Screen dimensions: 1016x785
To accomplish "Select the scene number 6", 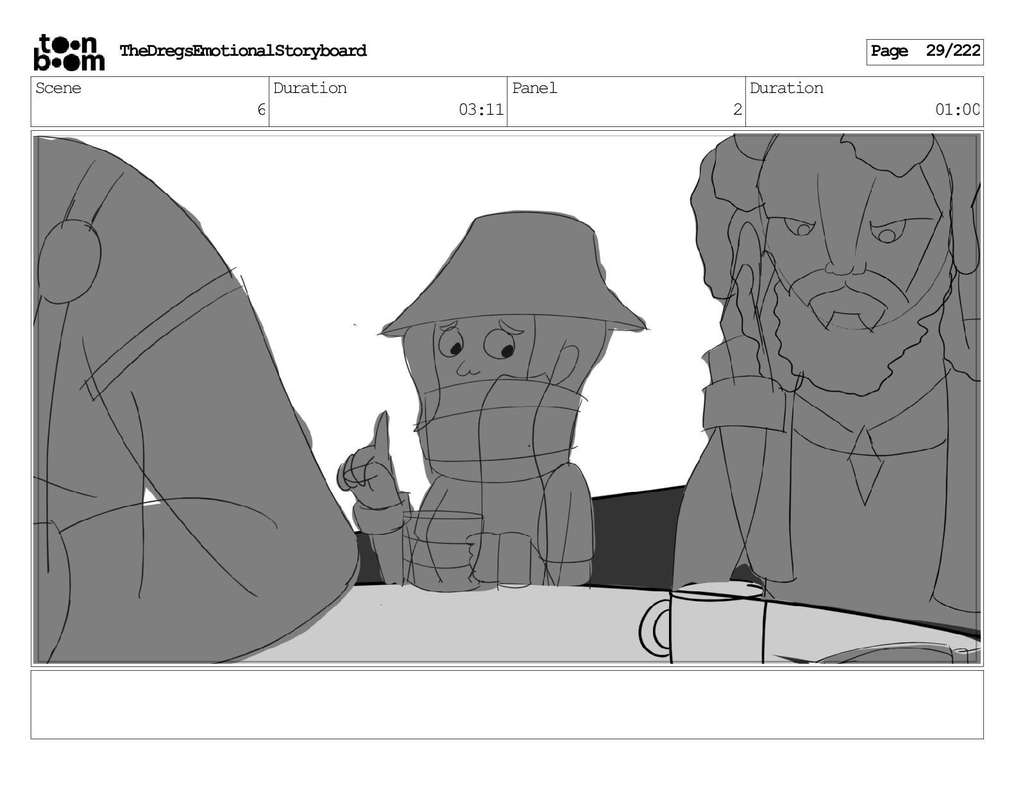I will [261, 110].
